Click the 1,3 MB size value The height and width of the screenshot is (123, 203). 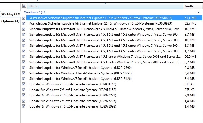189,46
